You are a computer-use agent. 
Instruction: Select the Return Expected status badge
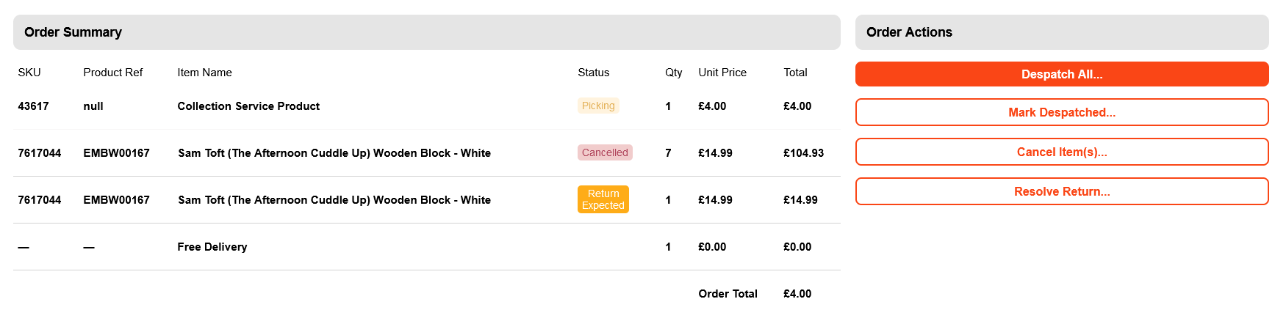[x=603, y=199]
